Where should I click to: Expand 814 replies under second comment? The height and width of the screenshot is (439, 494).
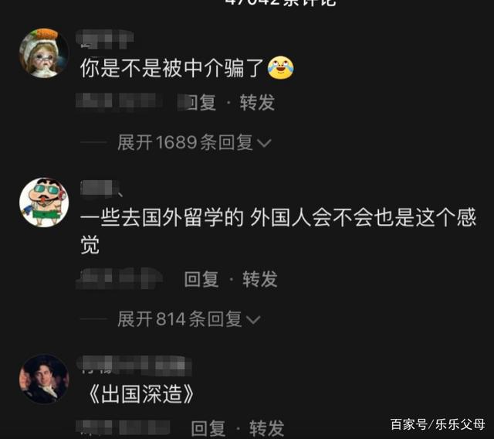[x=188, y=319]
